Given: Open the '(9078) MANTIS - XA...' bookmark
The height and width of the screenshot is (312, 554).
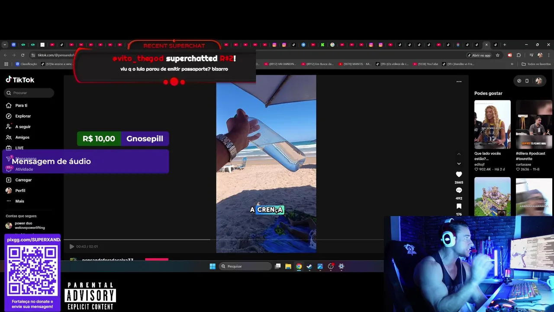Looking at the screenshot, I should click(355, 64).
